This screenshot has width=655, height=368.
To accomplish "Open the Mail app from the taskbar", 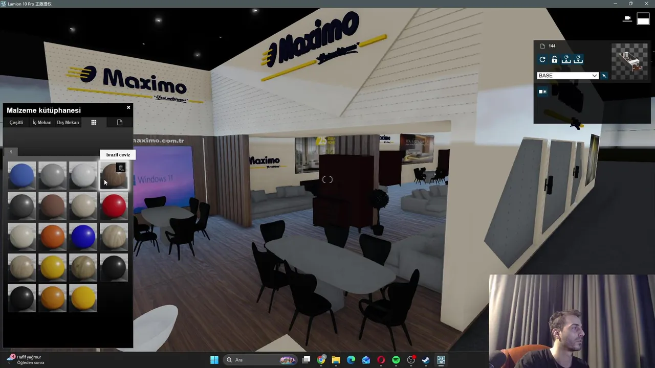I will point(366,360).
